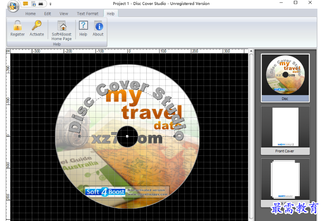Viewport: 322px width, 221px height.
Task: Open the round application menu button
Action: point(13,6)
